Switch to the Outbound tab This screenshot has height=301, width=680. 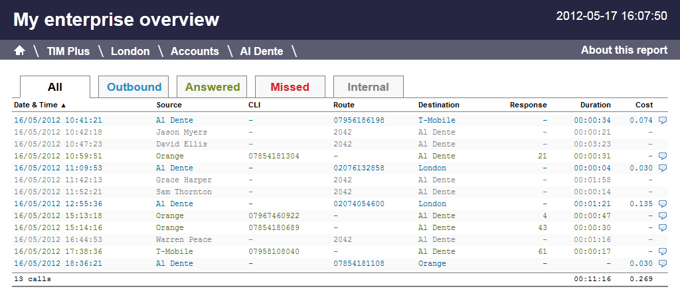pos(134,87)
